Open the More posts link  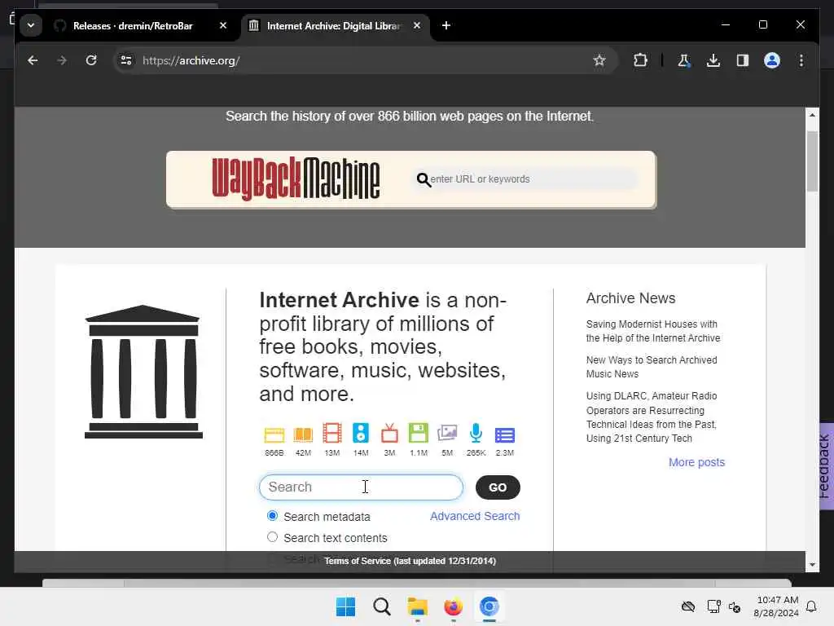pos(696,462)
